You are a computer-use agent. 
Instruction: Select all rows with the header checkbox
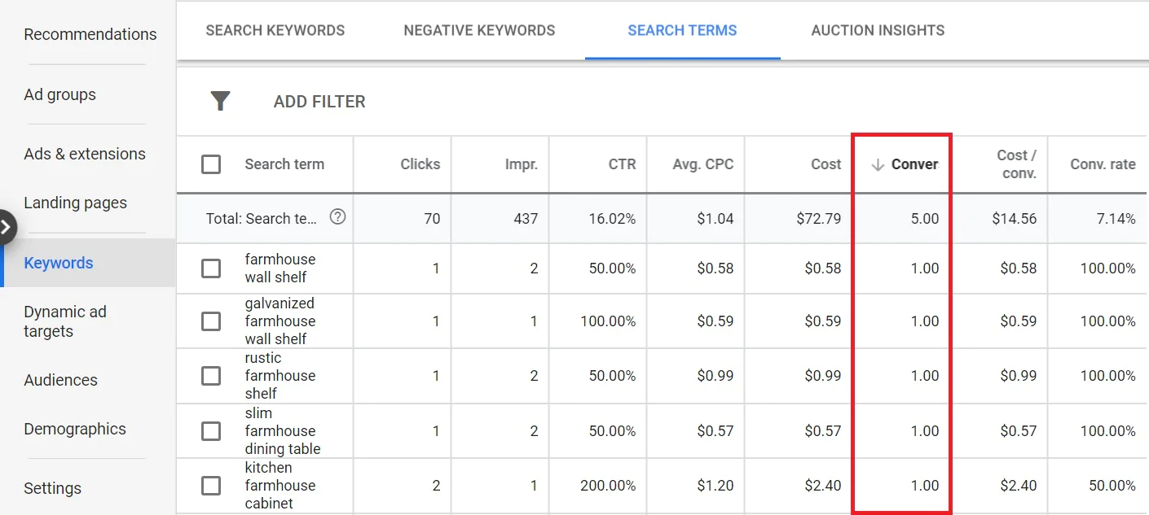tap(211, 164)
